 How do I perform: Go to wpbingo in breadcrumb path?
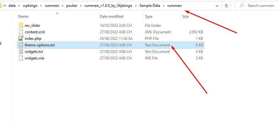click(x=30, y=6)
